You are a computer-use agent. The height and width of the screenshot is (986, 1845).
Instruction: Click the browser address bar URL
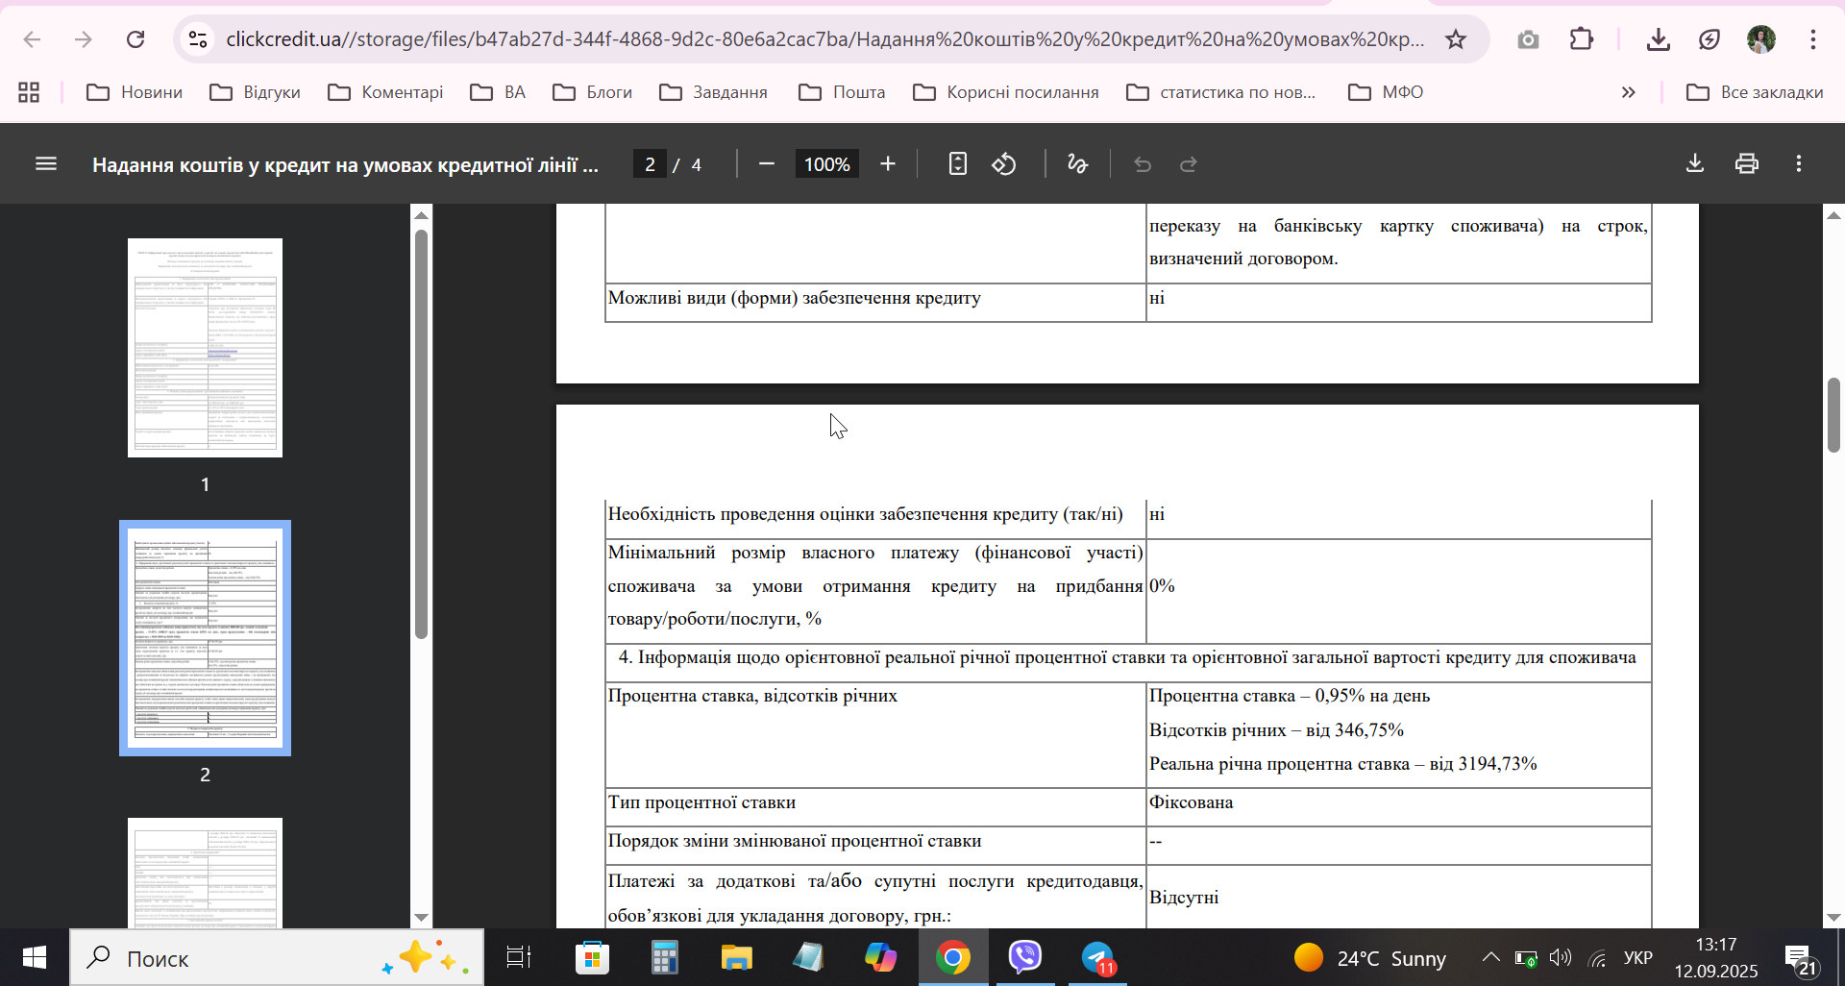(824, 39)
